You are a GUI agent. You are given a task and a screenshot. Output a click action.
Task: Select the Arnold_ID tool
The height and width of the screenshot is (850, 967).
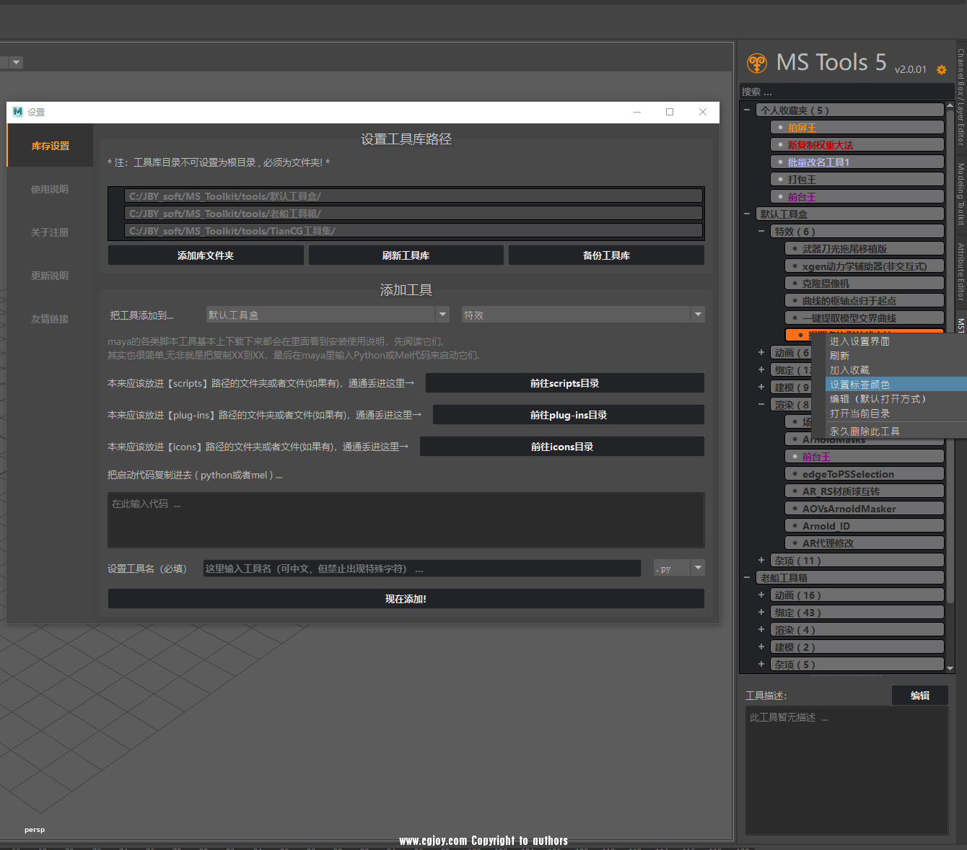(x=865, y=526)
